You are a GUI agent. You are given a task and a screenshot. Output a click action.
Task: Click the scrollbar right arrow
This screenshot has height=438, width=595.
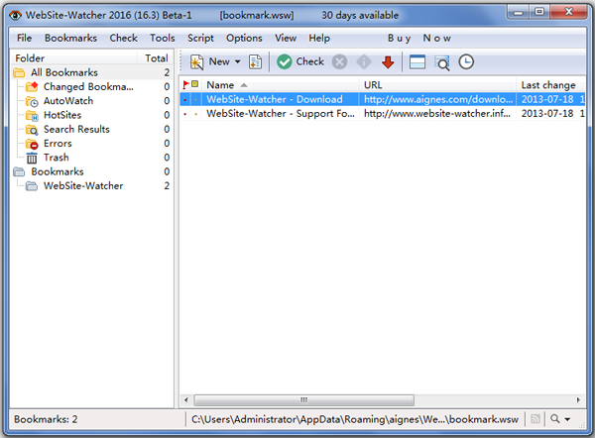pyautogui.click(x=578, y=400)
